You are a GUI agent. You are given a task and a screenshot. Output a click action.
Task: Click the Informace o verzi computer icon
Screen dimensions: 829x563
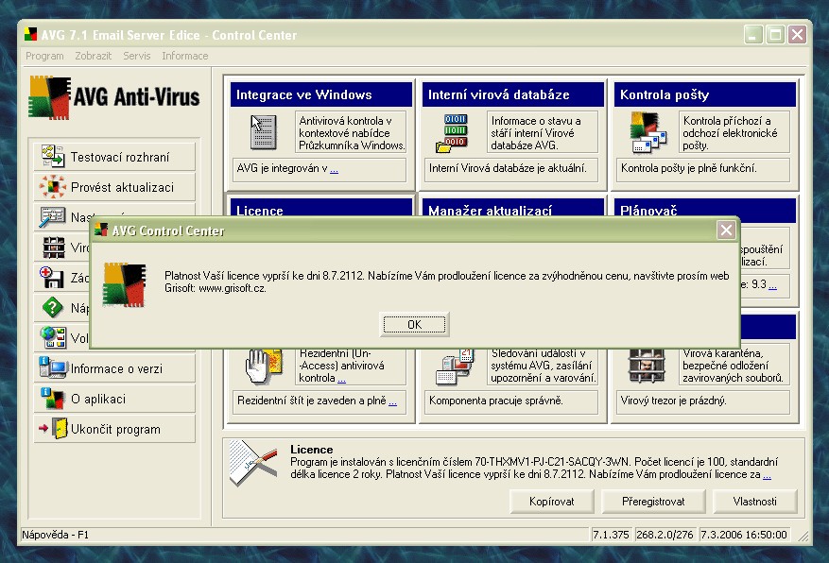pos(51,368)
